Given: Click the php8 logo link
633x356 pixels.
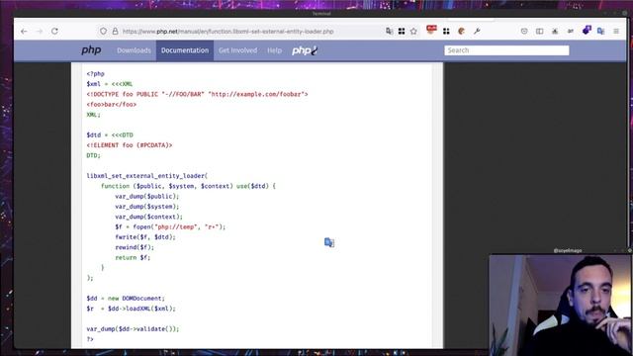Looking at the screenshot, I should tap(305, 50).
